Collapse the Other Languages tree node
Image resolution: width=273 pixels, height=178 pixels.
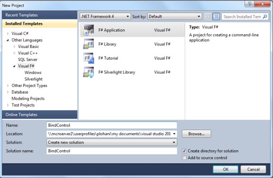(x=8, y=40)
